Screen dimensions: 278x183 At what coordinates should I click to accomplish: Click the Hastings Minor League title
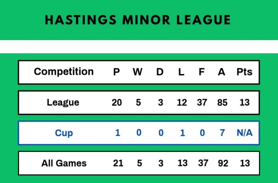pyautogui.click(x=138, y=20)
